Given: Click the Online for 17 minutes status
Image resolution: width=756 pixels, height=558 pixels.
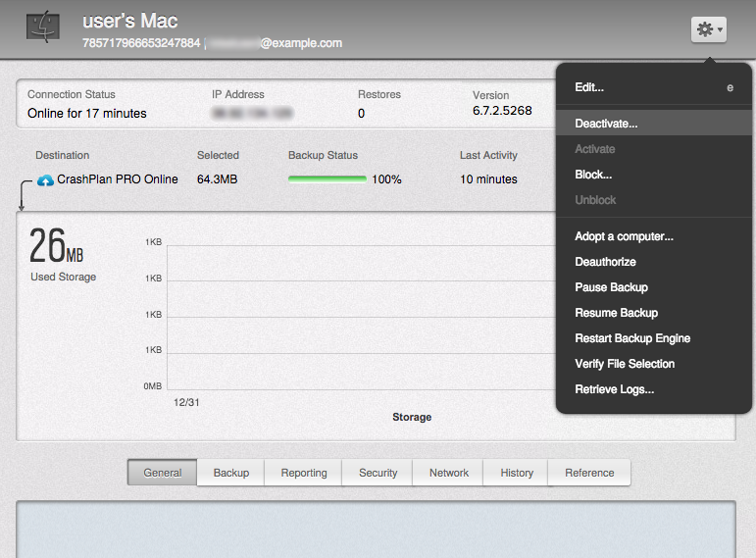Looking at the screenshot, I should click(x=87, y=114).
